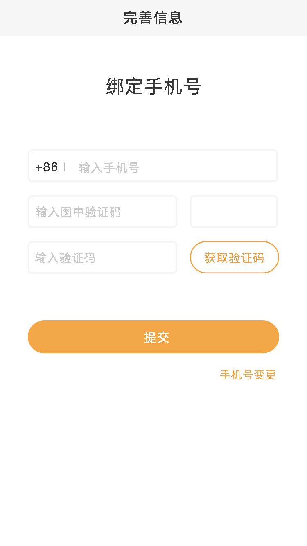Click the box right of 输入图中验证码
307x546 pixels.
point(234,212)
